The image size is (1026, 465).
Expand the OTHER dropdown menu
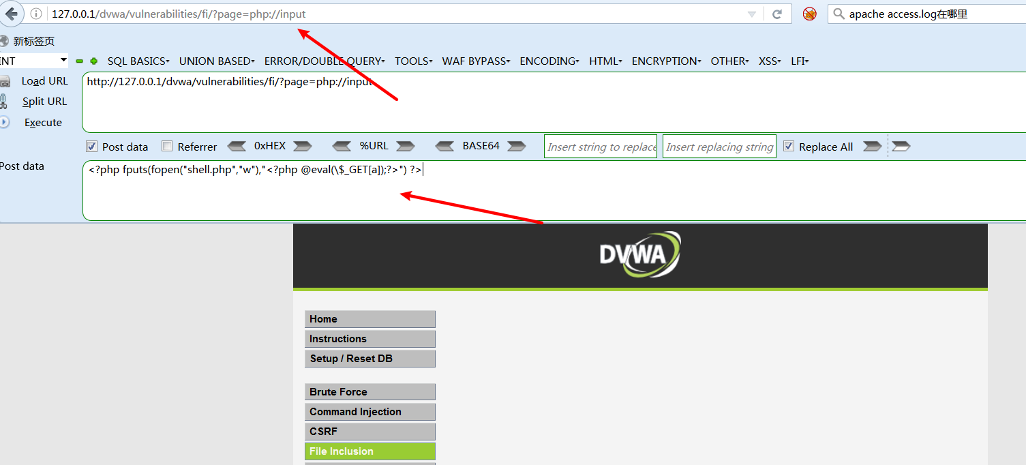pyautogui.click(x=729, y=61)
